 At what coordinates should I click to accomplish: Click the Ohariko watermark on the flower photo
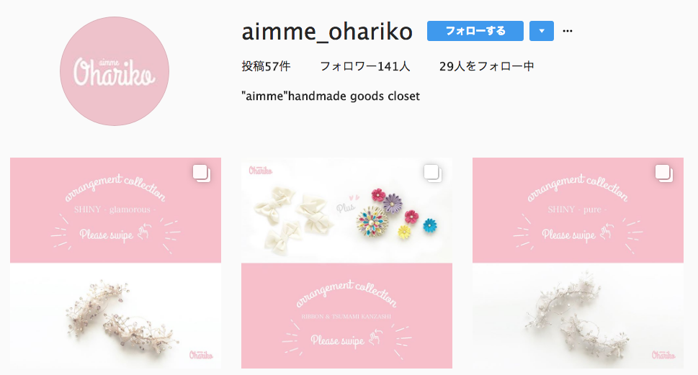261,171
